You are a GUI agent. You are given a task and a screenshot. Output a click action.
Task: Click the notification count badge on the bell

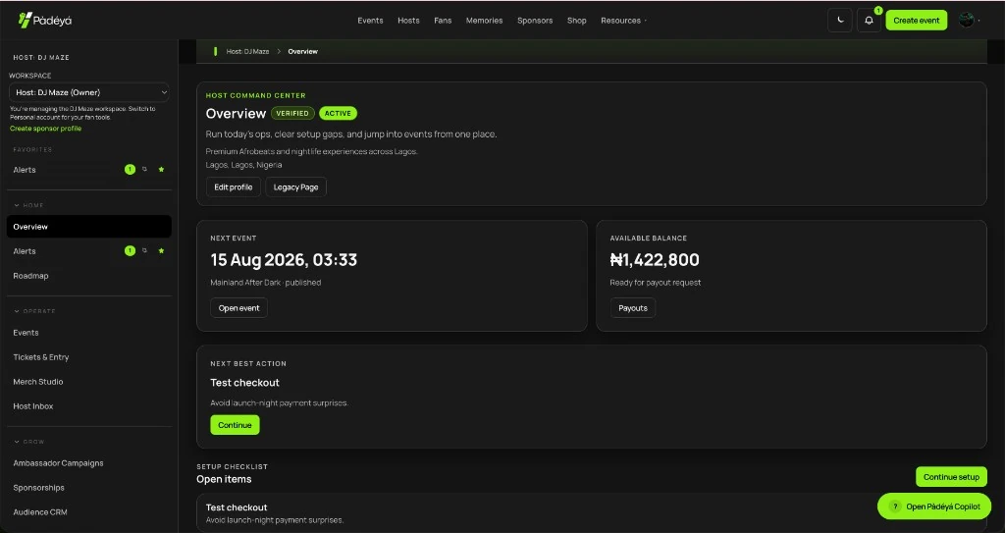[x=878, y=11]
